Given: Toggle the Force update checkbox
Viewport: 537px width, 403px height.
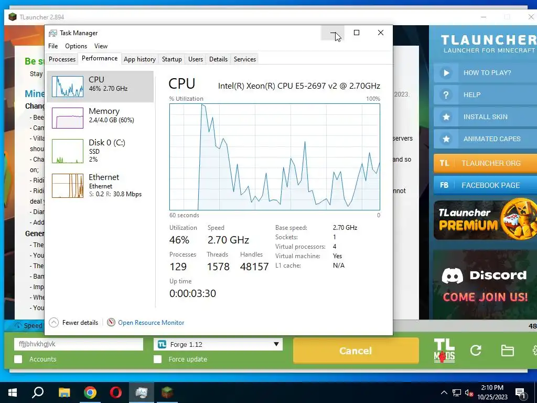Looking at the screenshot, I should 157,359.
